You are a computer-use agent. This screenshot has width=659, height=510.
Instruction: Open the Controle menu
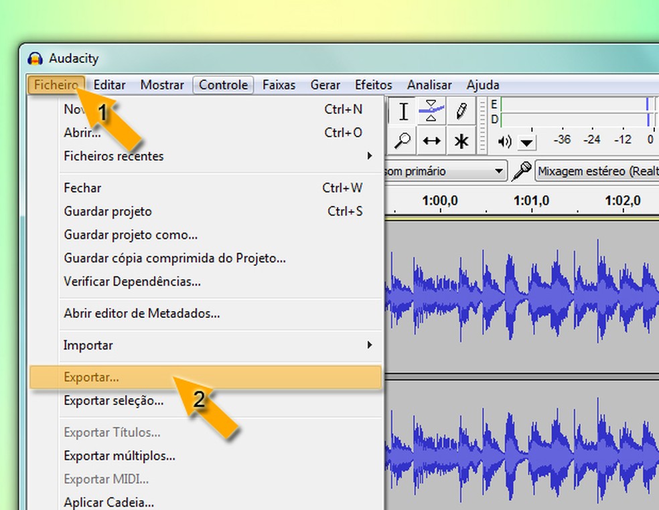[224, 85]
